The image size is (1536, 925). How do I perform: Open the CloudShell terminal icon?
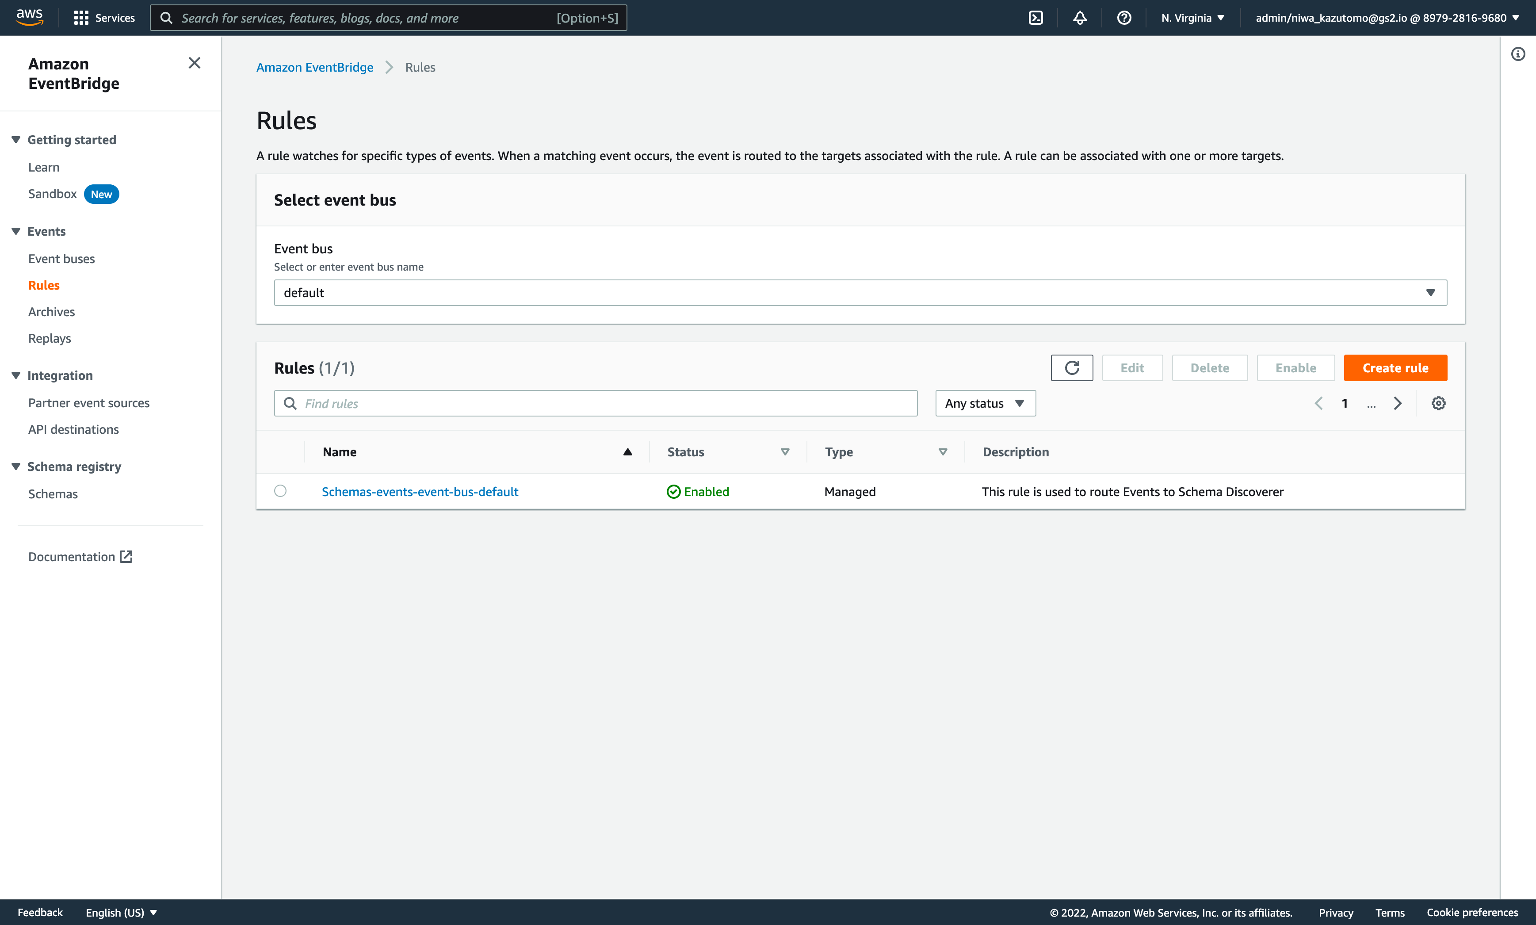click(x=1035, y=18)
